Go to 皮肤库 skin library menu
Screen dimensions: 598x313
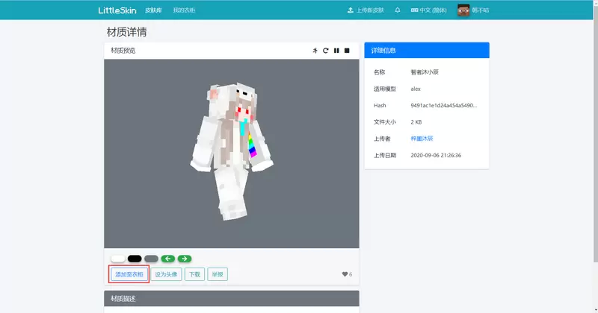click(x=153, y=10)
